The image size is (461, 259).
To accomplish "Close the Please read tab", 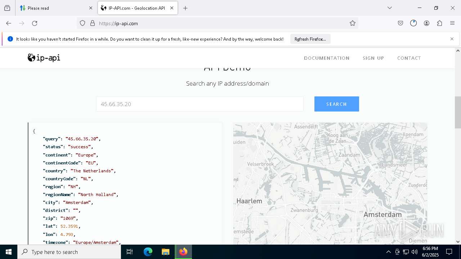I will (x=91, y=8).
